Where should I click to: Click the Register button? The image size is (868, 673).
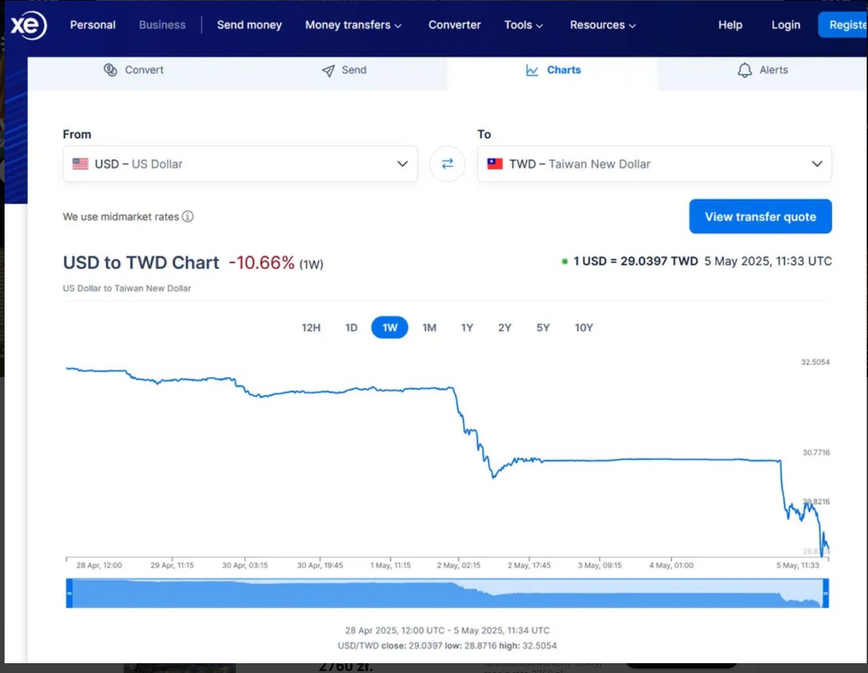coord(844,25)
